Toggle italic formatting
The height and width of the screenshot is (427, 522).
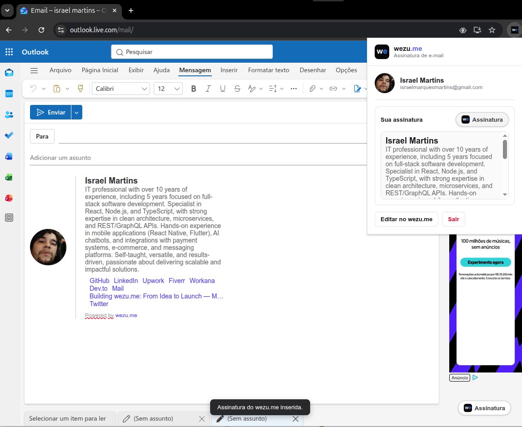point(208,89)
